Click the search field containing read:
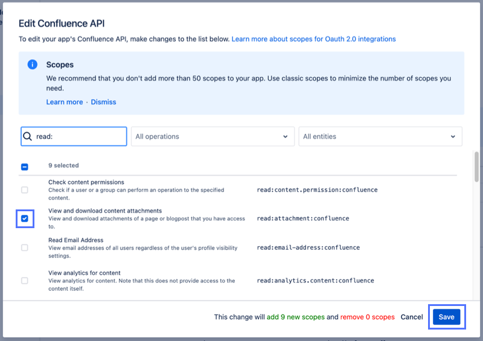 click(74, 136)
